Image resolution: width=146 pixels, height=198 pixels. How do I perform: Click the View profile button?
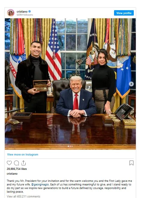tap(124, 13)
